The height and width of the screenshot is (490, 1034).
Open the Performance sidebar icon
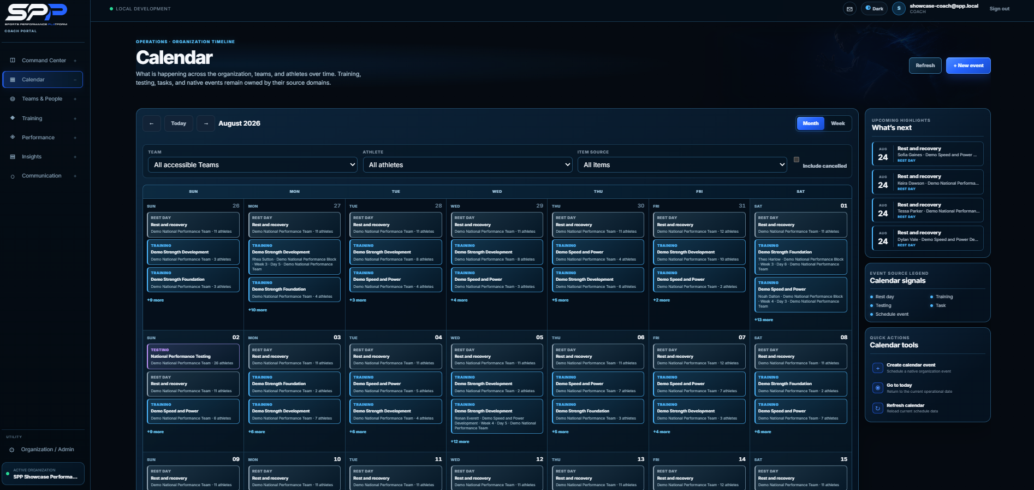[13, 137]
